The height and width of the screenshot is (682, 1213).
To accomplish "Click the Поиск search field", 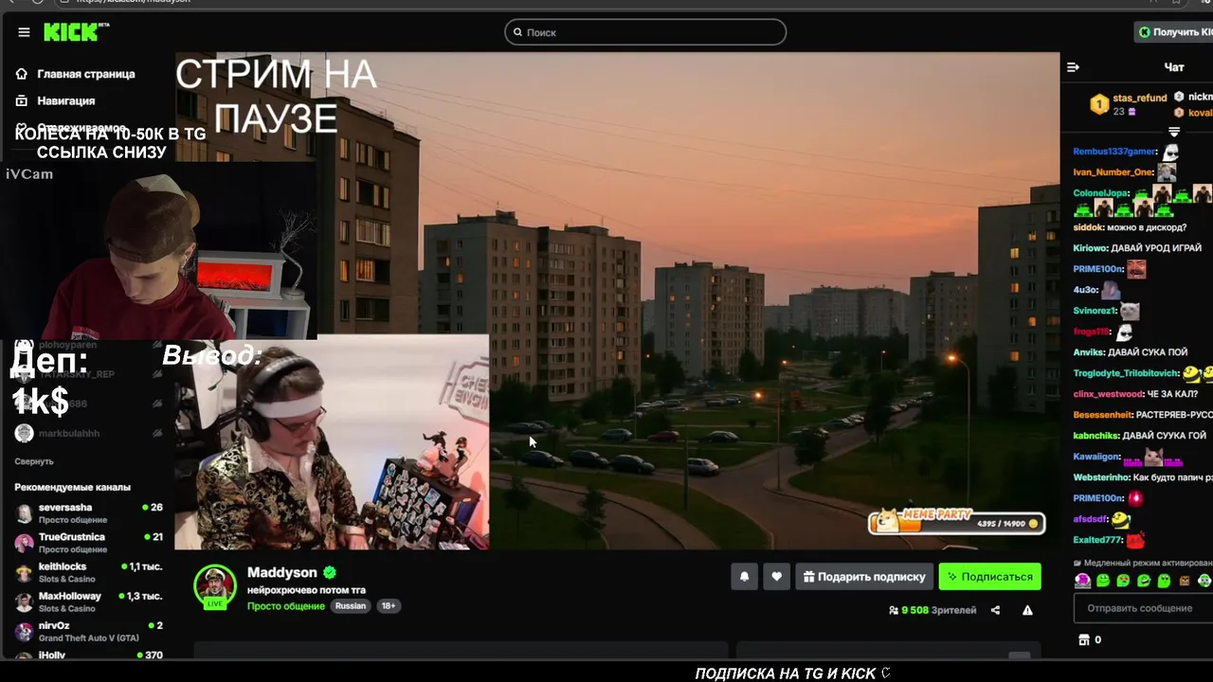I will (x=645, y=32).
